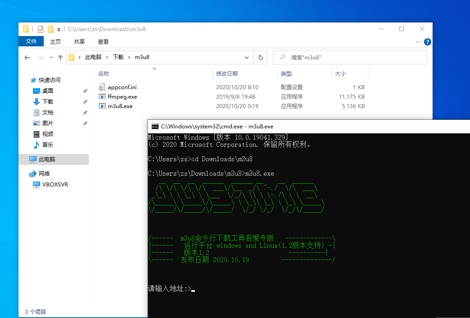Maximize the Explorer window
The height and width of the screenshot is (318, 470).
tap(401, 29)
